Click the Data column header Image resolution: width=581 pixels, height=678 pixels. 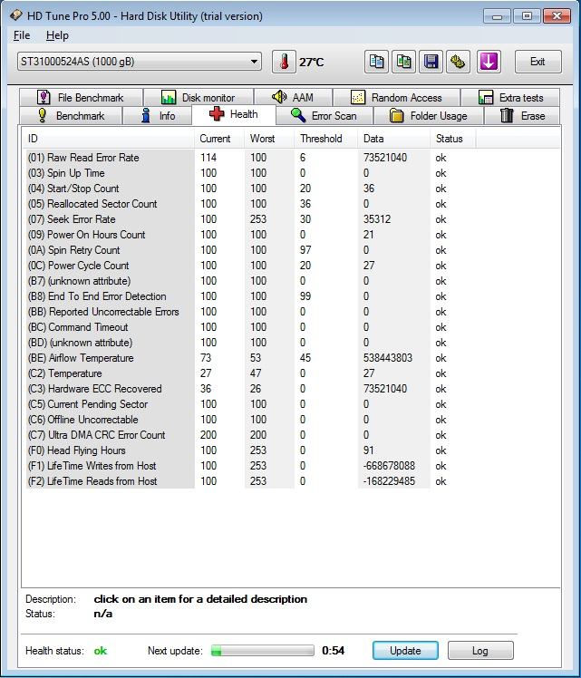click(394, 139)
